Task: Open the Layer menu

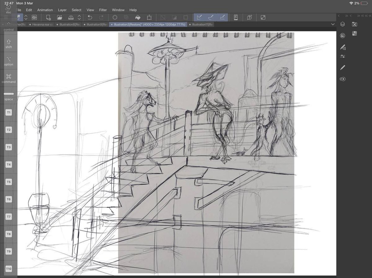Action: click(x=62, y=10)
